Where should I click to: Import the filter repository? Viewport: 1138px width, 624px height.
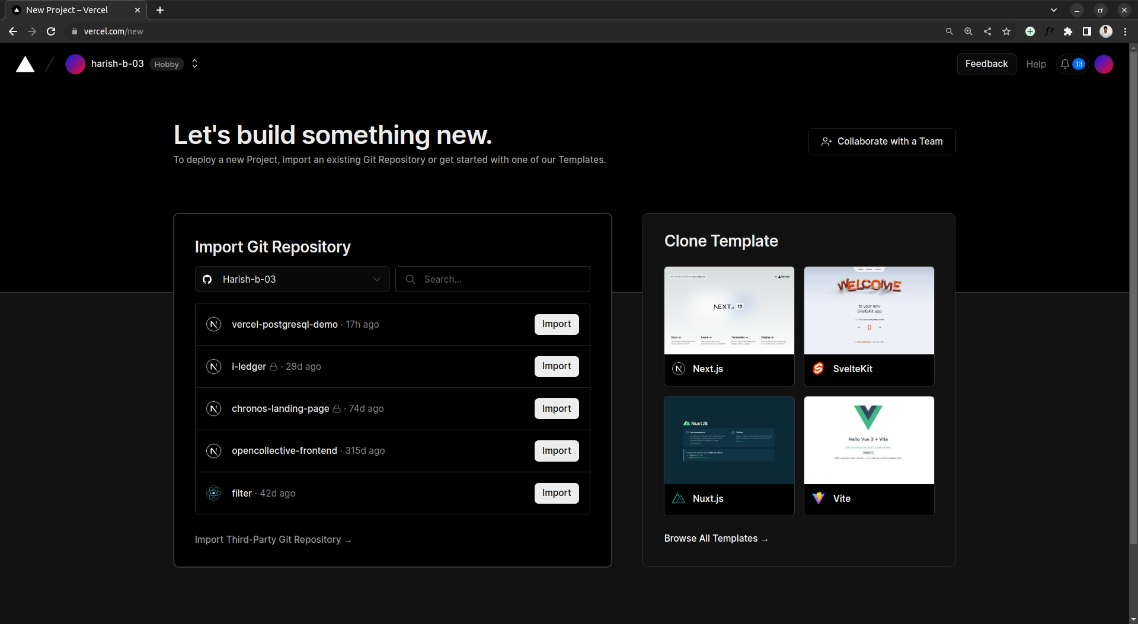[x=557, y=493]
